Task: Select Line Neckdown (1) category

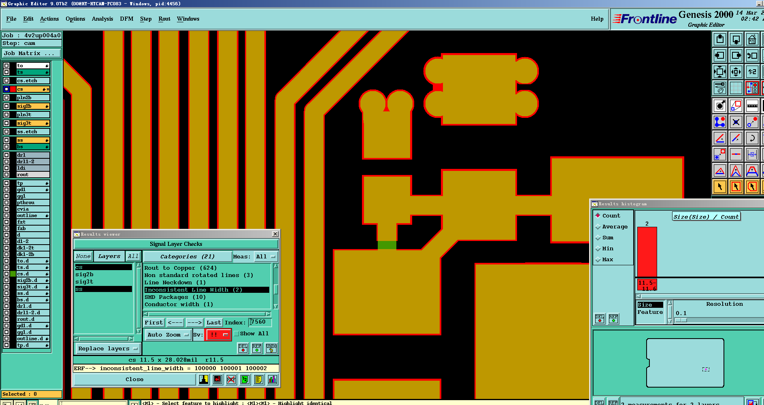Action: (175, 282)
